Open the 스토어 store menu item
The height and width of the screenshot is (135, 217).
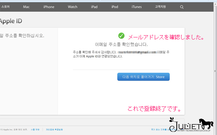(5, 7)
